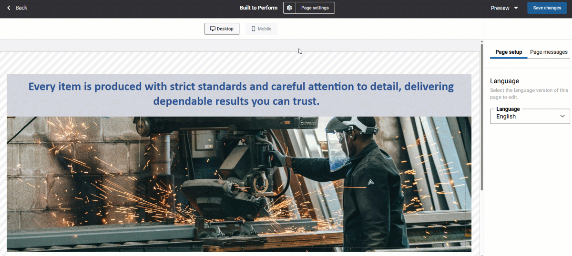This screenshot has height=256, width=572.
Task: Go Back using the Back link
Action: click(21, 8)
